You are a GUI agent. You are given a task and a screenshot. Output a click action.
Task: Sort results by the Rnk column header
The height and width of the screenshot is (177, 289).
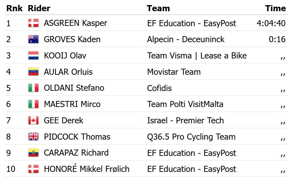(x=14, y=8)
